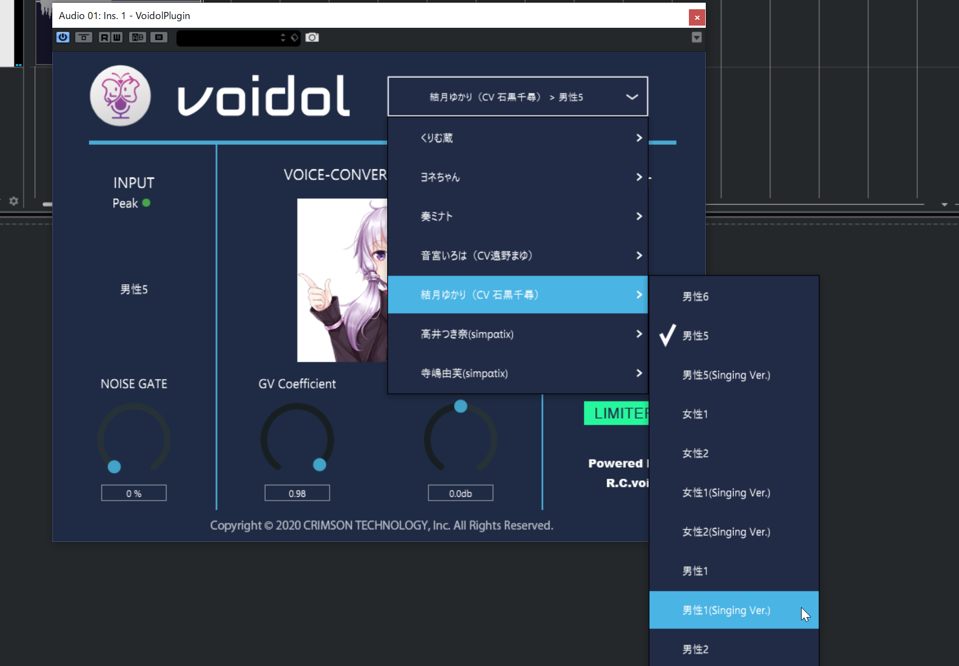Choose highlighted 男性1(Singing Ver.) option
Screen dimensions: 959x666
click(734, 610)
